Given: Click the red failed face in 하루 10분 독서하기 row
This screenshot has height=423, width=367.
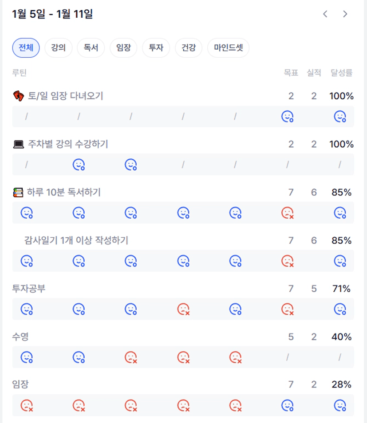Looking at the screenshot, I should 288,213.
